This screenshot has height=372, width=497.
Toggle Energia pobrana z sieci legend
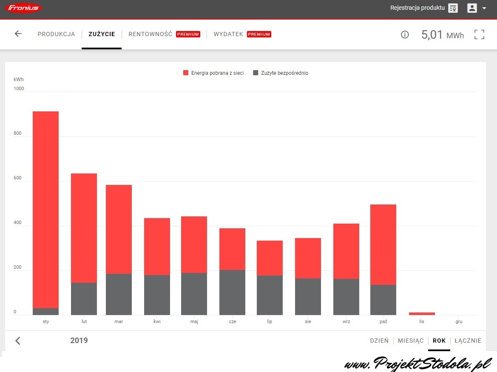pyautogui.click(x=213, y=73)
